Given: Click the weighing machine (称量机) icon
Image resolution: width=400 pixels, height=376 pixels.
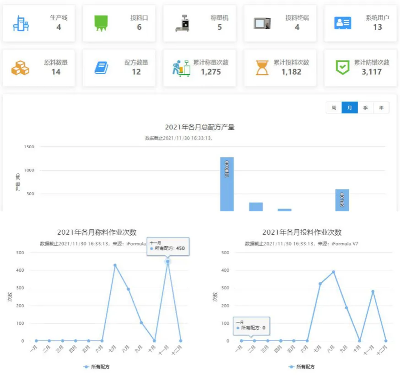Looking at the screenshot, I should click(x=182, y=23).
